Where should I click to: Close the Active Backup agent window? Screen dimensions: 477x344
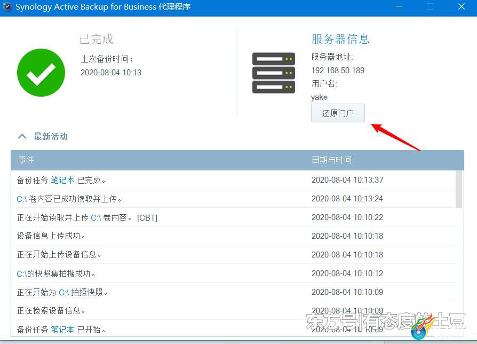pos(461,6)
